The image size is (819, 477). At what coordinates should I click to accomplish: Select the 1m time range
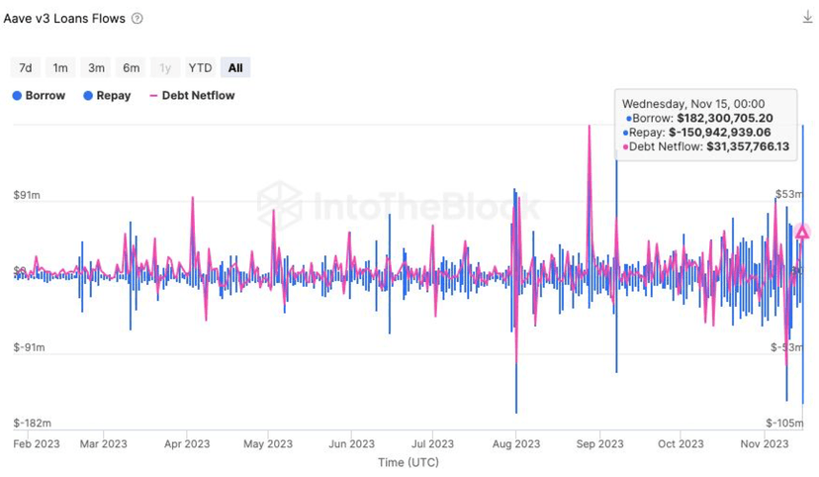[60, 68]
